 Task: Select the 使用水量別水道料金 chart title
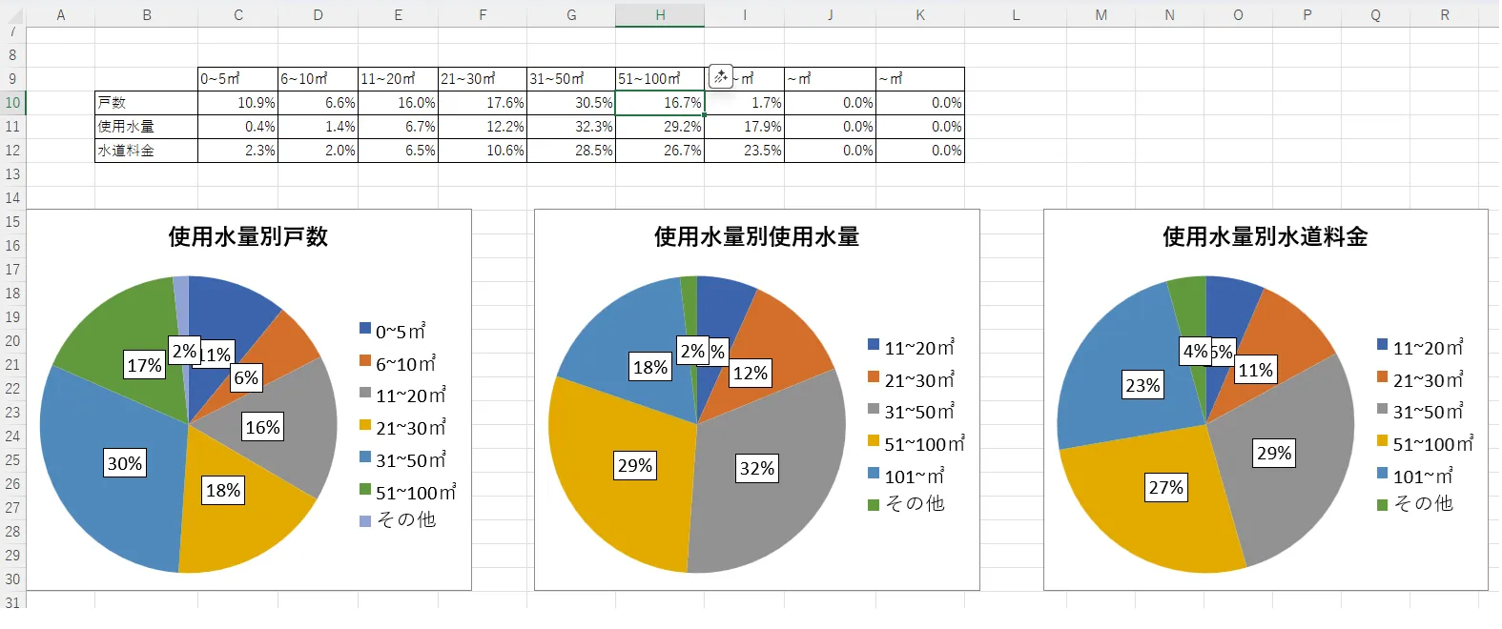[x=1265, y=236]
